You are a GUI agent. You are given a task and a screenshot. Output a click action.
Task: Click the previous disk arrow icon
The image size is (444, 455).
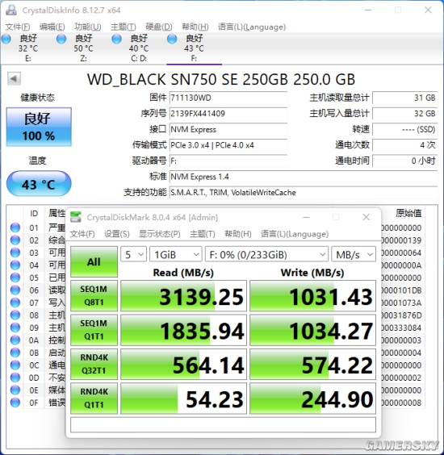coord(14,78)
